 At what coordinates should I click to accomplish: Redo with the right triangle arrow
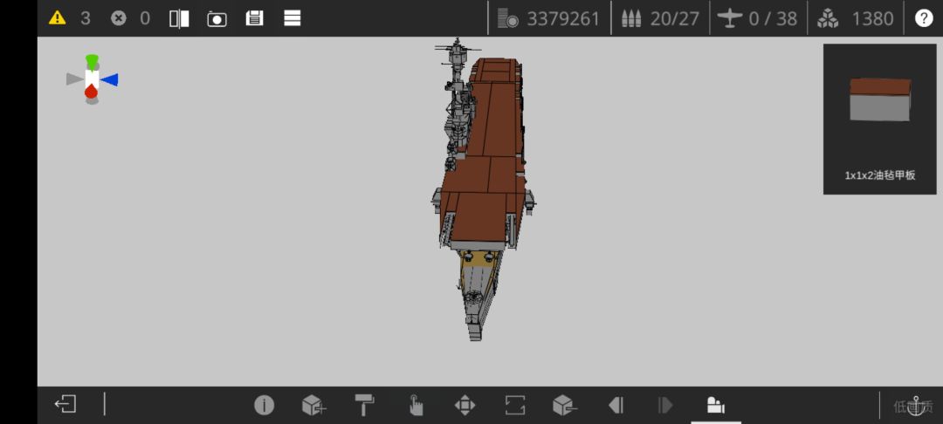click(665, 406)
